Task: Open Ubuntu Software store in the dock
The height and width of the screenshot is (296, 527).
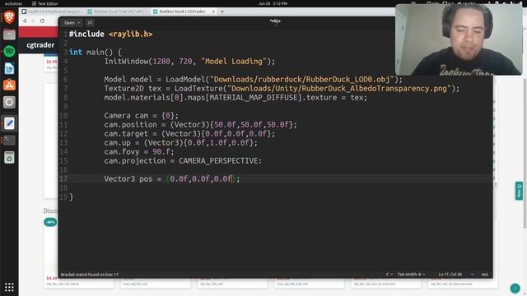Action: pyautogui.click(x=9, y=86)
